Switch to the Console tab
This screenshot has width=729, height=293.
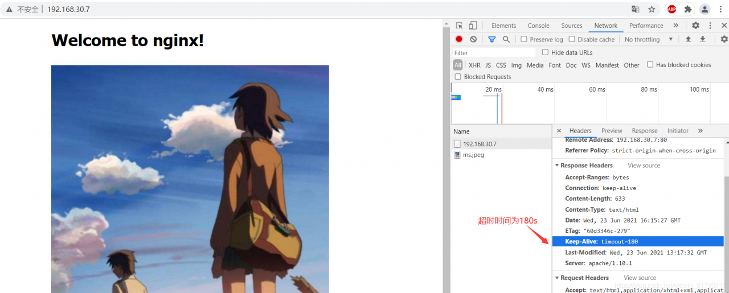coord(538,26)
